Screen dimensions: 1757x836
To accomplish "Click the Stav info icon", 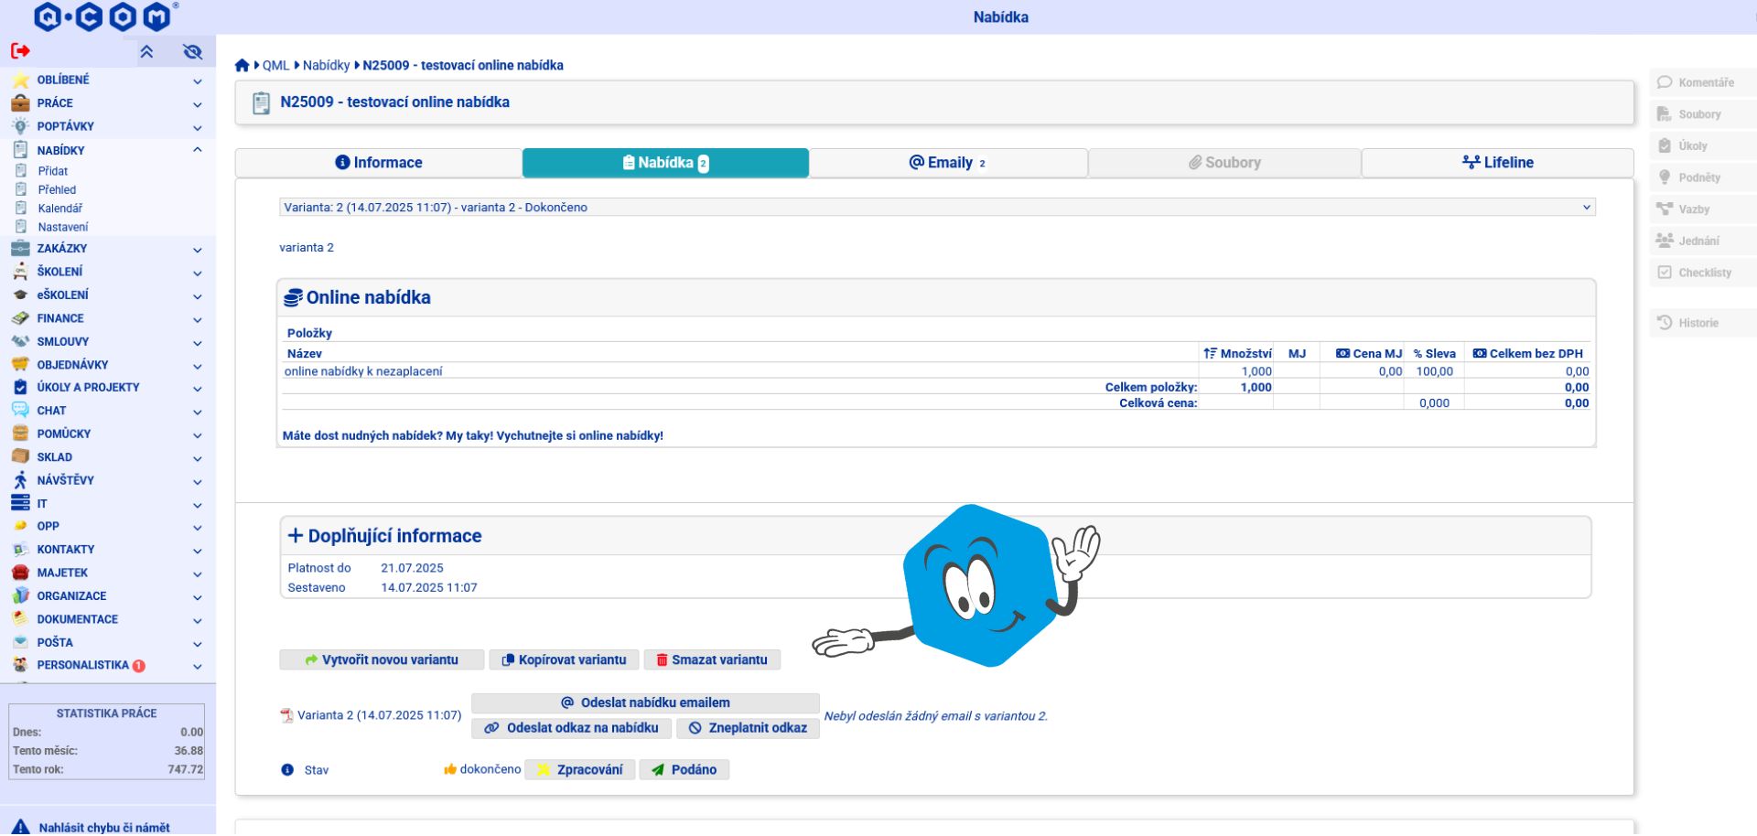I will click(x=287, y=770).
